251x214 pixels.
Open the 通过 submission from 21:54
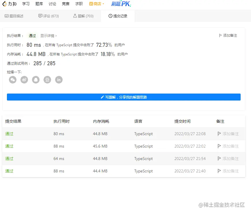[9, 159]
